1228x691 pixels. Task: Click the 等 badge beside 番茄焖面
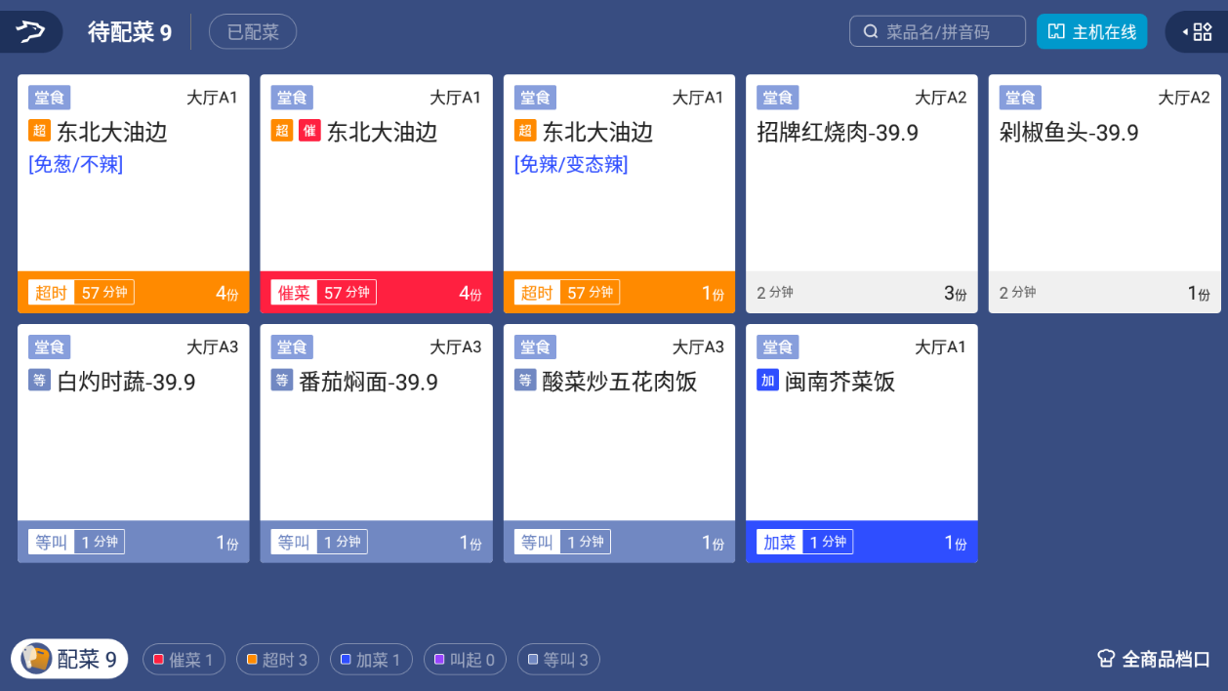pos(282,381)
